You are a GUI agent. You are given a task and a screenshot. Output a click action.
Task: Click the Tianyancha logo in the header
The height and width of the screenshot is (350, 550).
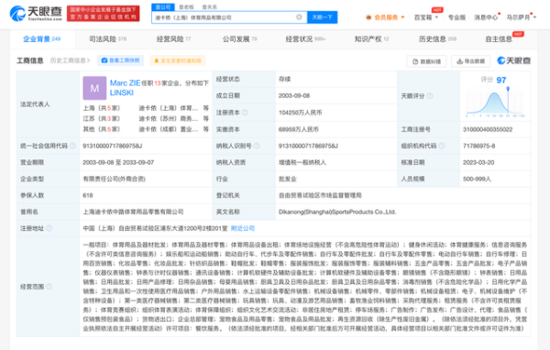(x=36, y=14)
